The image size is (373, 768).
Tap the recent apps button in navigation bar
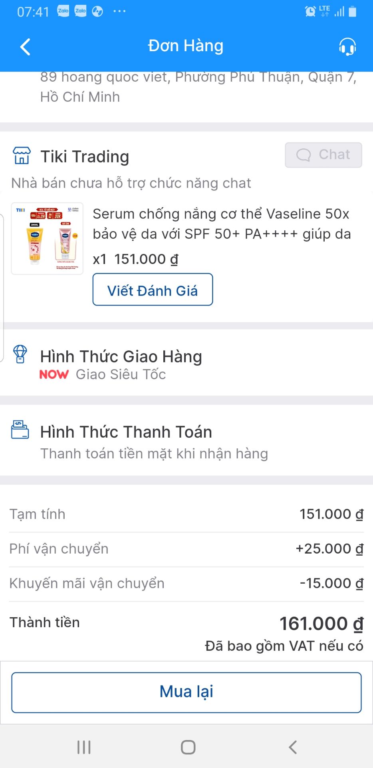[83, 746]
